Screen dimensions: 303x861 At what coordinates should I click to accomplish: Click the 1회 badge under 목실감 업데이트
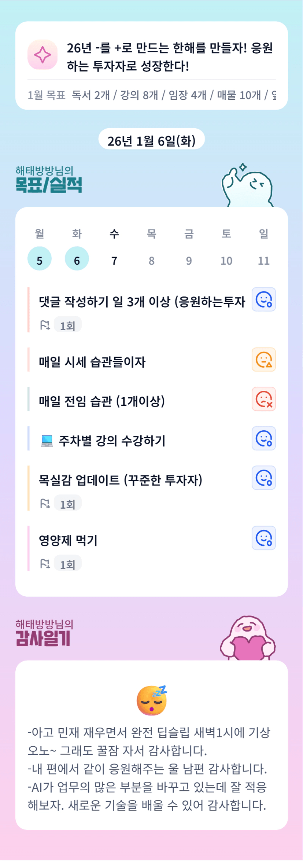click(68, 504)
